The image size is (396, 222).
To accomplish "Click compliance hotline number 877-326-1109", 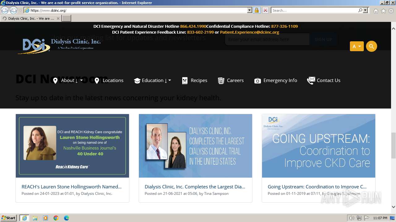I will [284, 27].
